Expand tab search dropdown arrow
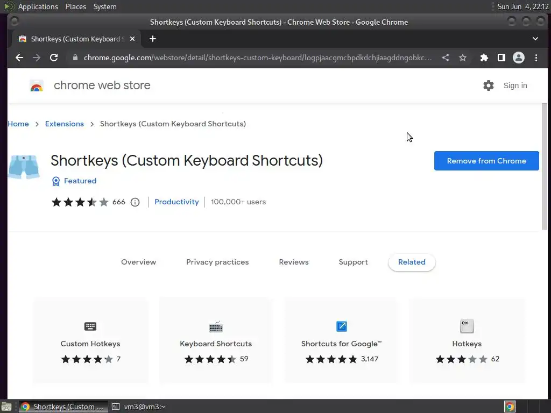The image size is (551, 413). click(535, 39)
